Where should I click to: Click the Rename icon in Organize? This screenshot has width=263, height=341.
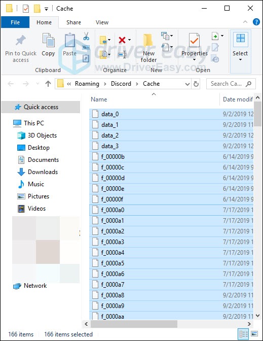pos(122,54)
